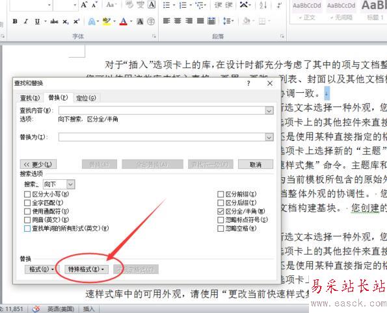Switch to the 定位 tab

[86, 98]
